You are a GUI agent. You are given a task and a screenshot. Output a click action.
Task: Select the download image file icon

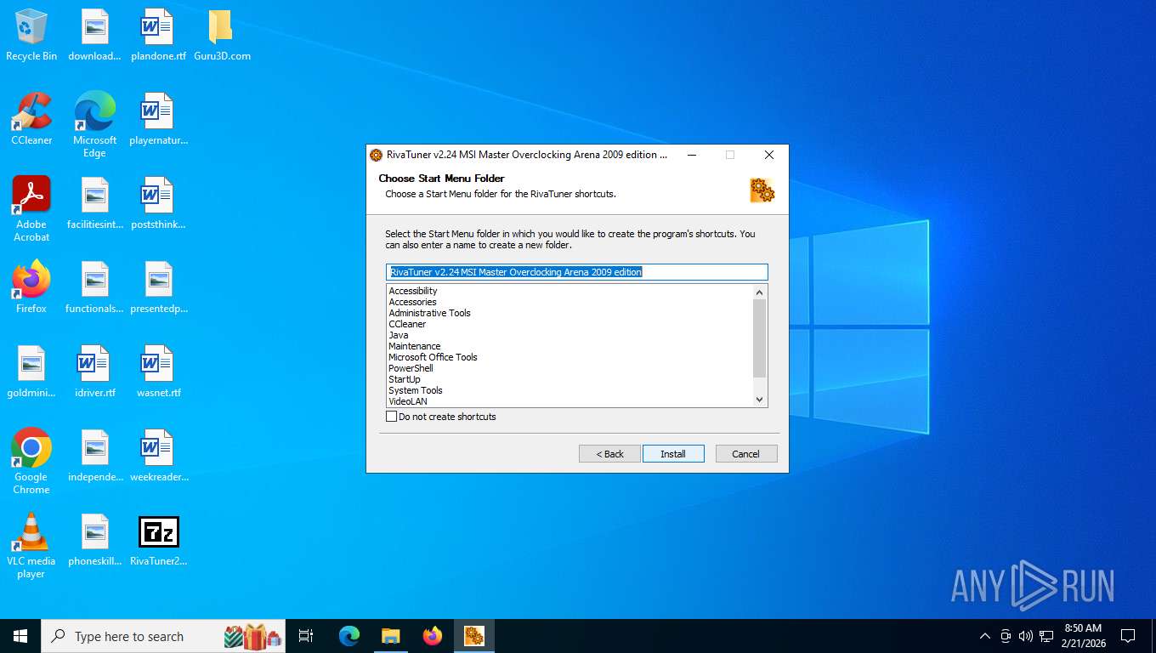coord(94,36)
